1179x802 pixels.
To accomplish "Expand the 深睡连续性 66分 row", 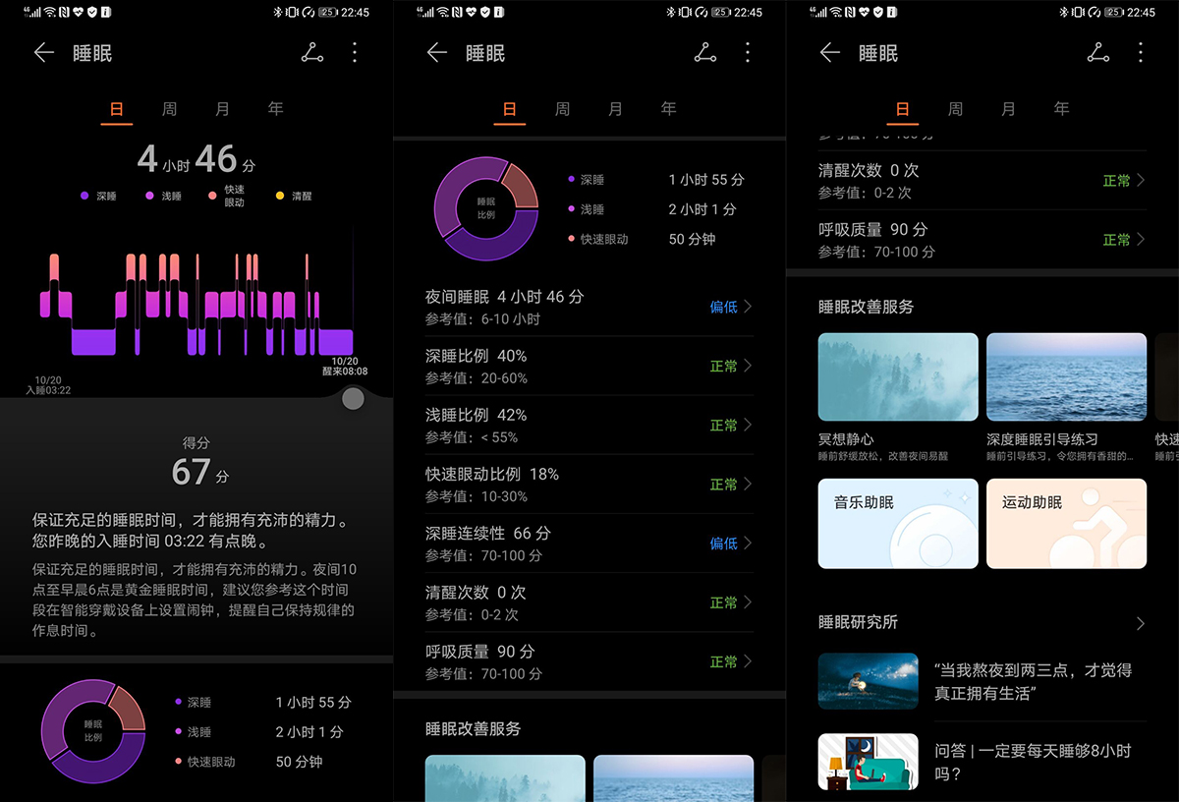I will 589,544.
